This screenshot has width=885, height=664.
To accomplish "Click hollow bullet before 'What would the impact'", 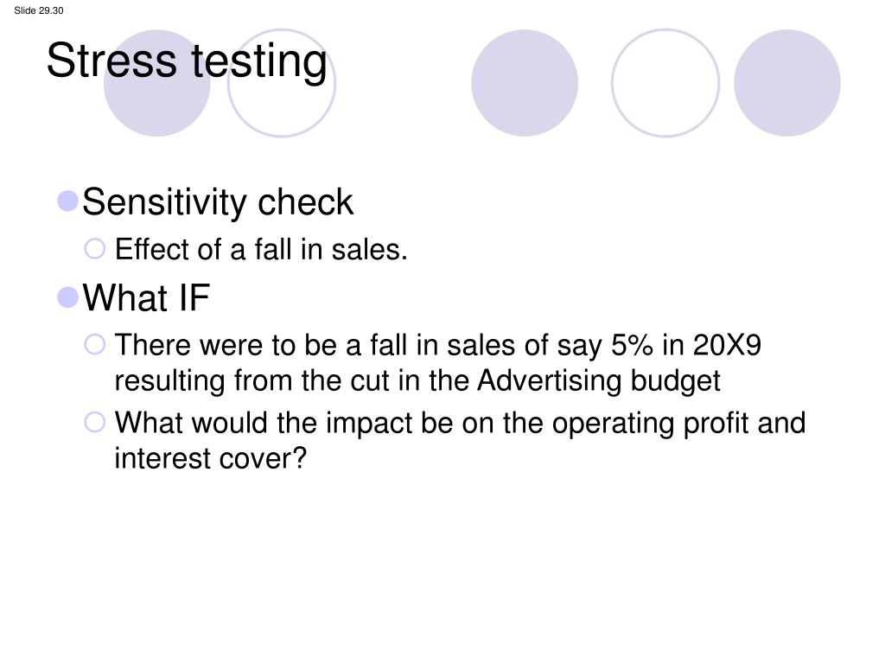I will 95,422.
